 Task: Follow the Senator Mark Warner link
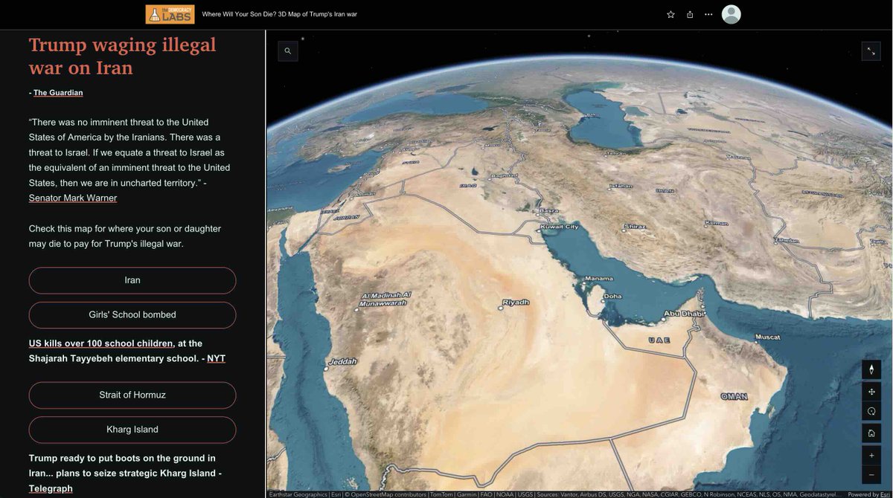[x=73, y=198]
